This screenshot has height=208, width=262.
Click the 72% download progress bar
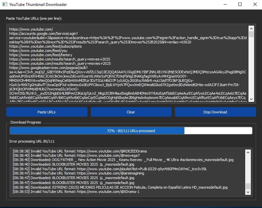click(x=131, y=131)
